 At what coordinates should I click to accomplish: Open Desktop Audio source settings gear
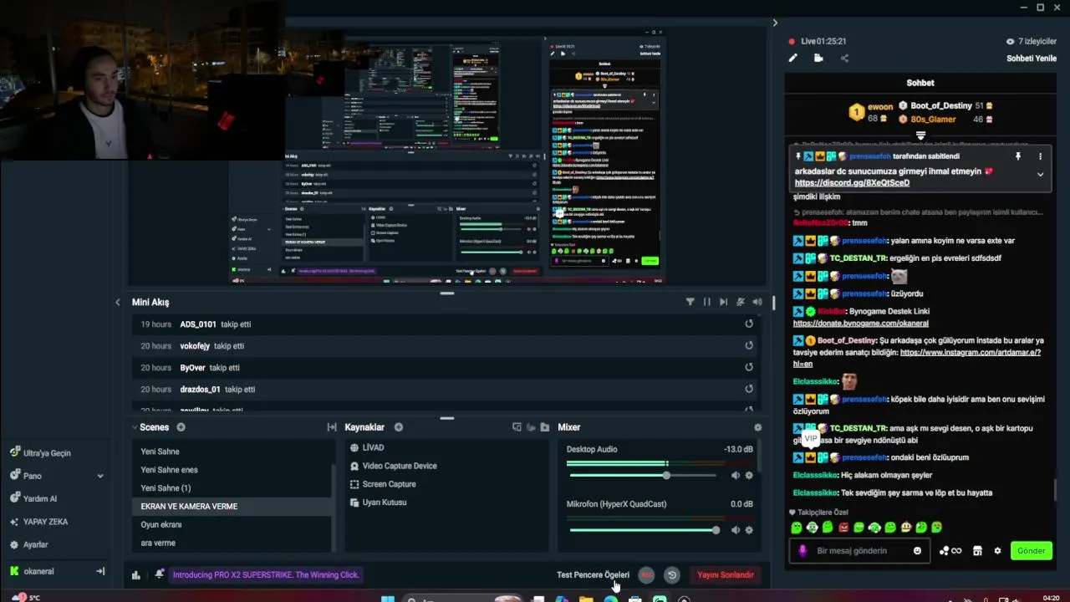point(749,476)
